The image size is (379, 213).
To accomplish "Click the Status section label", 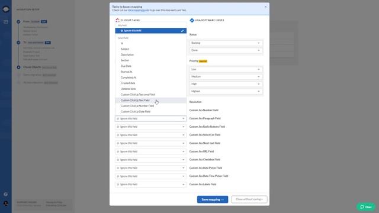I will click(x=193, y=34).
